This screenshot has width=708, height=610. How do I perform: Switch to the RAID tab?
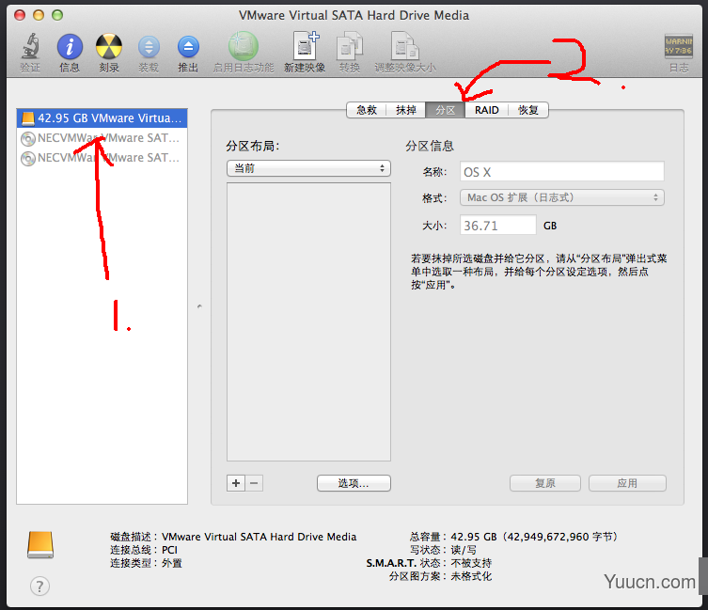point(486,110)
